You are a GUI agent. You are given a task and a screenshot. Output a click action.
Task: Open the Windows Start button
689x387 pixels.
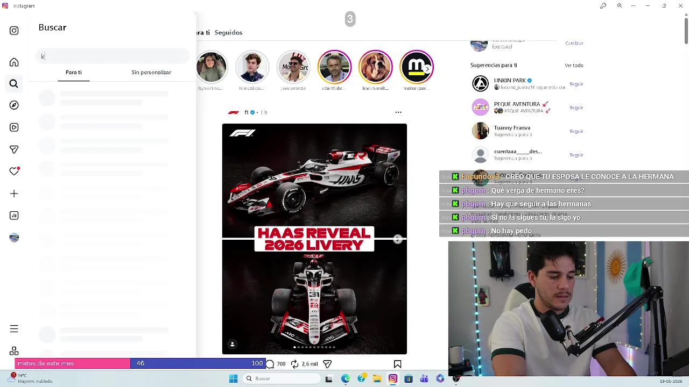coord(233,378)
